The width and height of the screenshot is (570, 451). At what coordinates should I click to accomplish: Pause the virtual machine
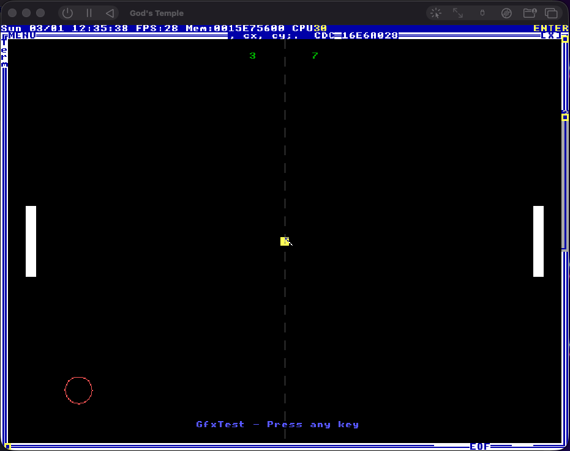coord(89,13)
